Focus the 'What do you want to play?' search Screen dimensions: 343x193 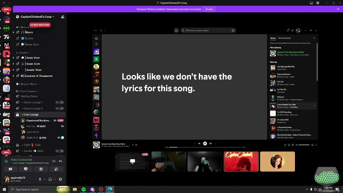205,30
